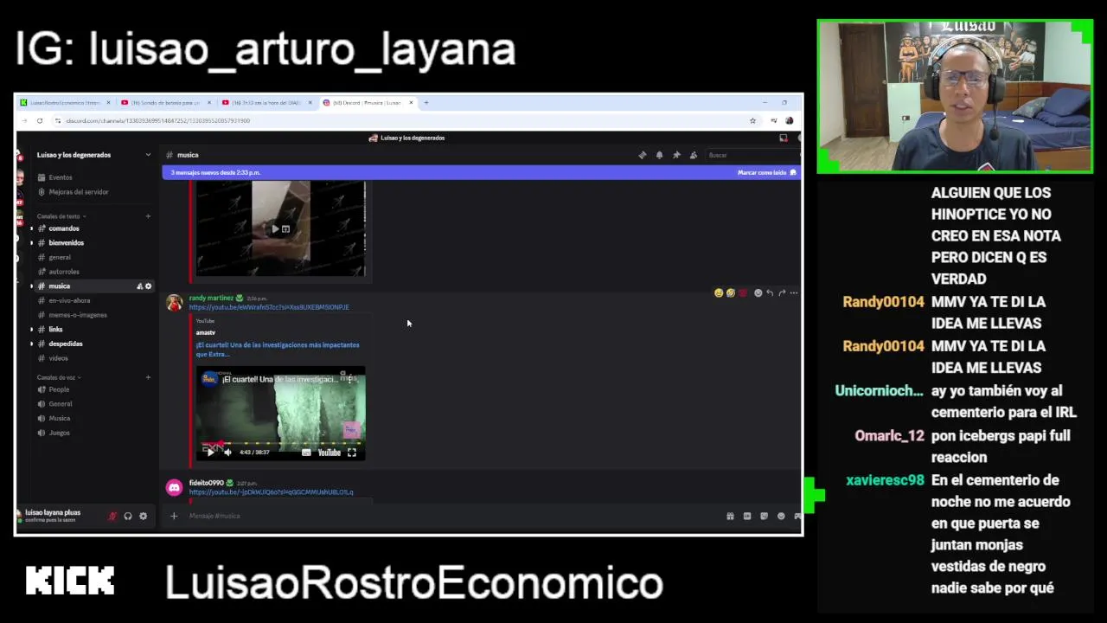Open autorroles text channel
Image resolution: width=1107 pixels, height=623 pixels.
tap(93, 272)
